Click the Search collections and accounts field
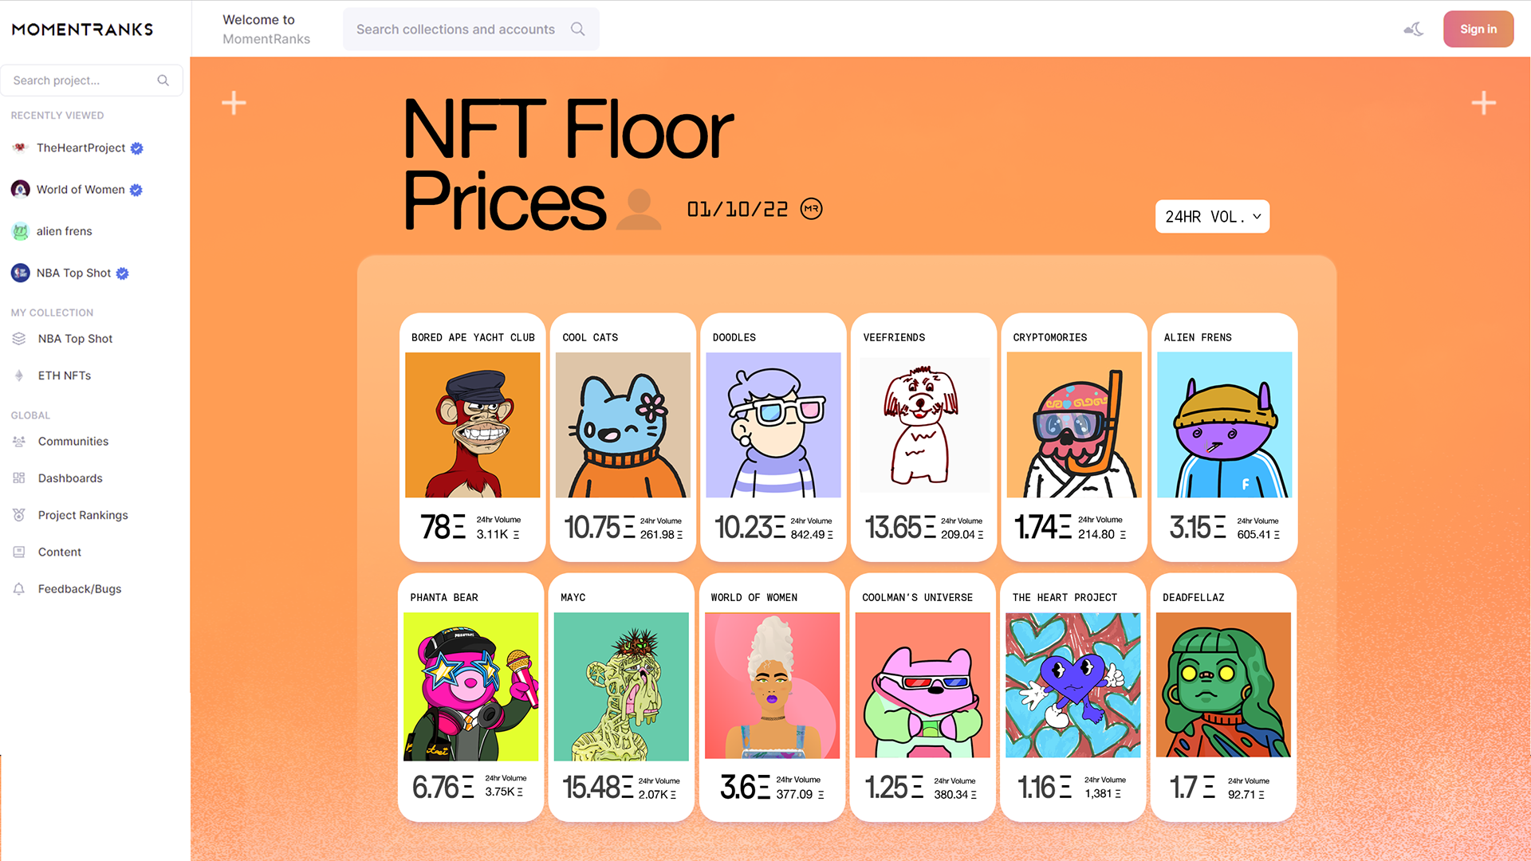Viewport: 1531px width, 861px height. click(x=471, y=29)
